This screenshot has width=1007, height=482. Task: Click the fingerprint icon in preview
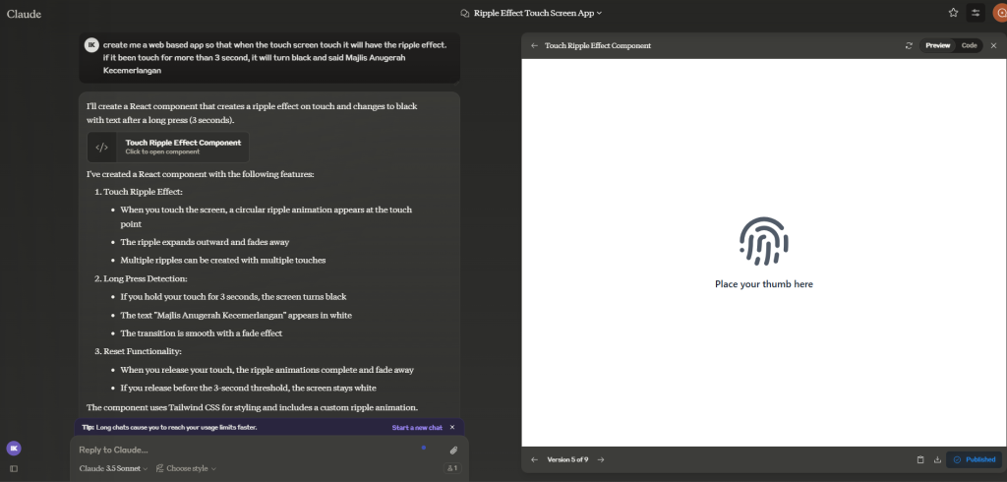(763, 241)
